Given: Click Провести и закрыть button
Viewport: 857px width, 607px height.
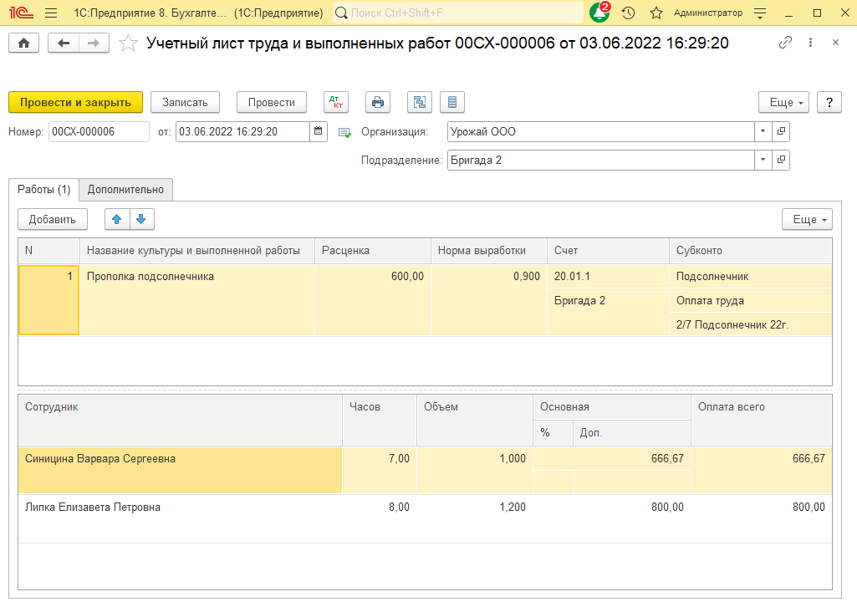Looking at the screenshot, I should [75, 102].
